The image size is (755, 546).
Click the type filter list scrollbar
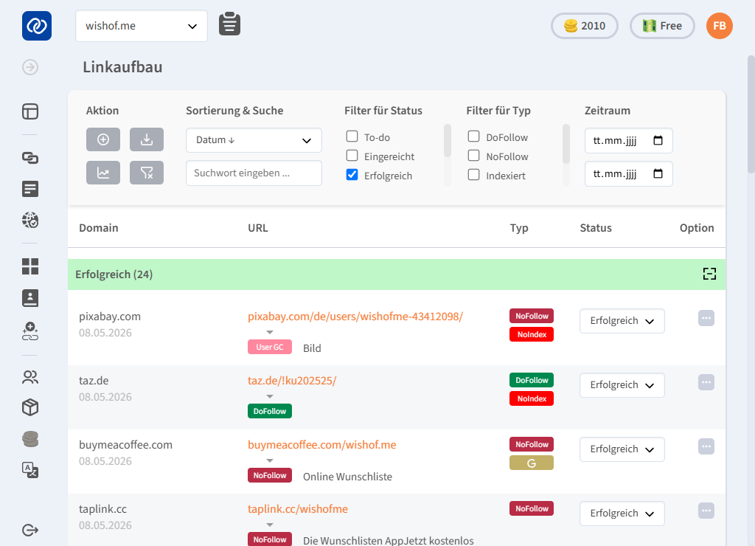click(x=566, y=144)
